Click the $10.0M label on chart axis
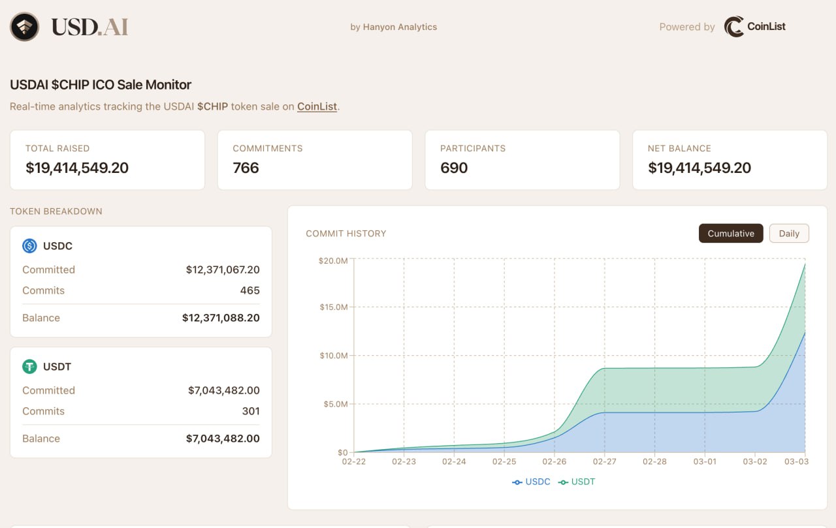Viewport: 836px width, 528px height. [x=333, y=356]
